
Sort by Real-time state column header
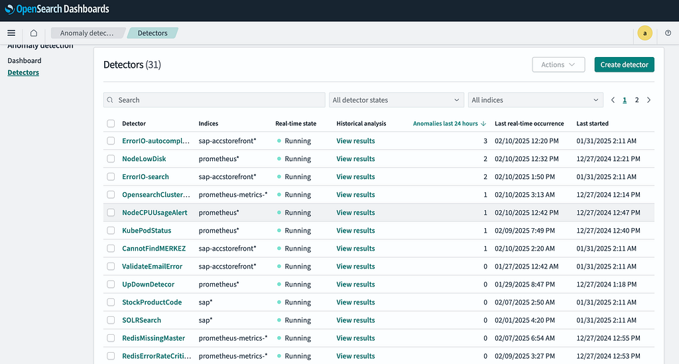tap(296, 124)
